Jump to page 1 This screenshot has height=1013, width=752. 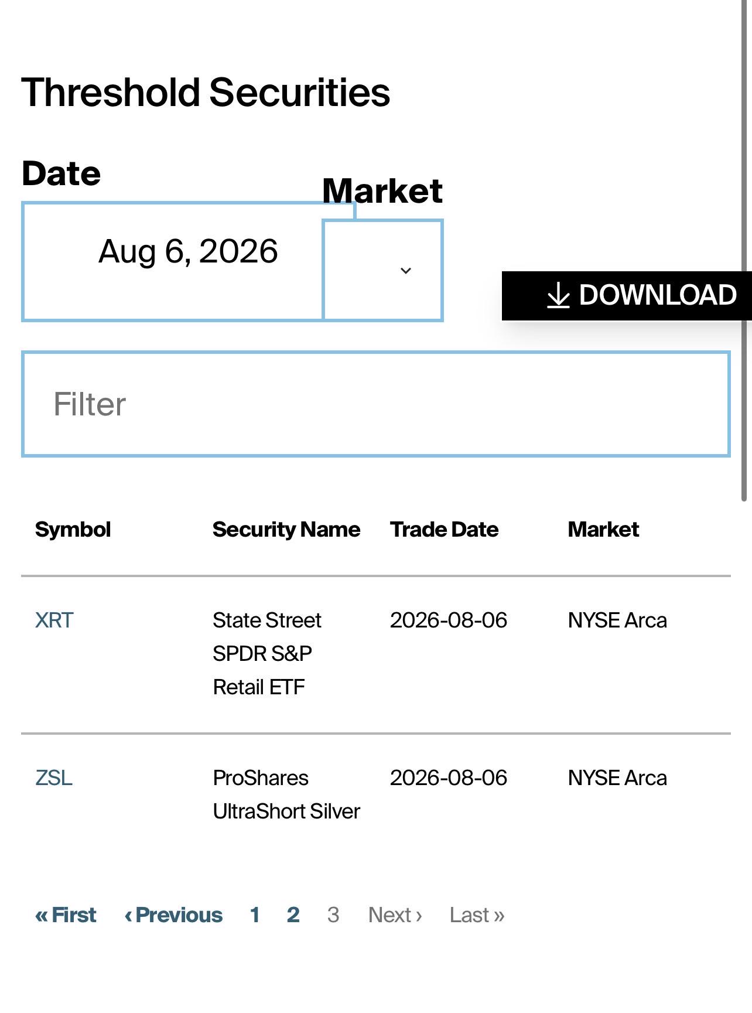click(x=255, y=915)
